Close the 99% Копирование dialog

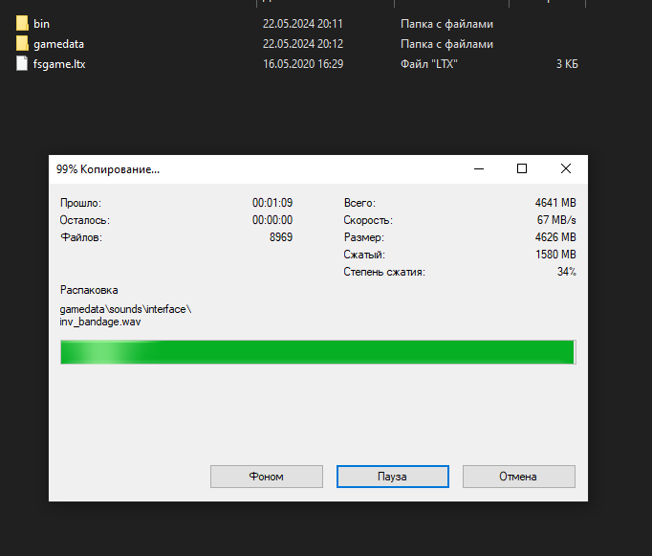click(x=566, y=169)
